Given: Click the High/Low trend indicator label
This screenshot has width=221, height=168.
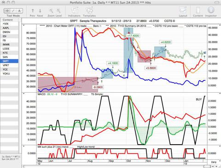Looking at the screenshot, I should click(x=86, y=147).
